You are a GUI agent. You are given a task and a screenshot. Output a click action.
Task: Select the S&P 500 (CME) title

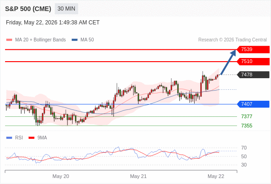[28, 9]
